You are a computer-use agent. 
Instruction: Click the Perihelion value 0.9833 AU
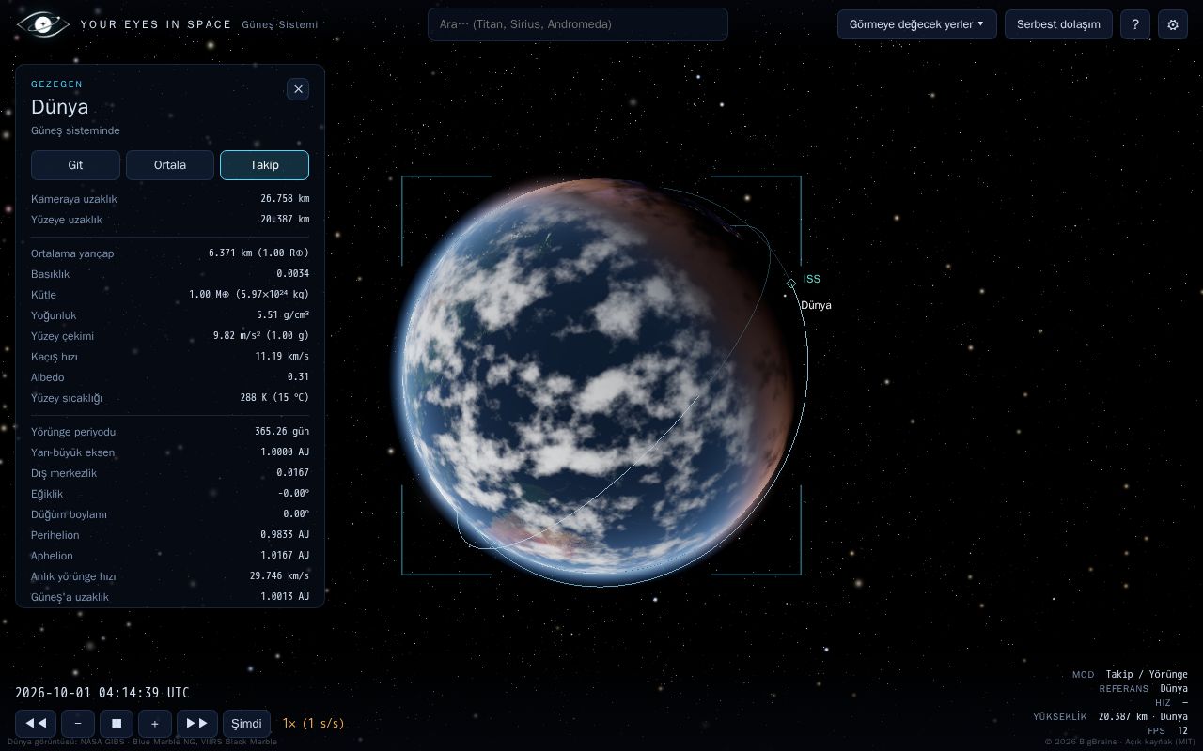click(x=285, y=535)
